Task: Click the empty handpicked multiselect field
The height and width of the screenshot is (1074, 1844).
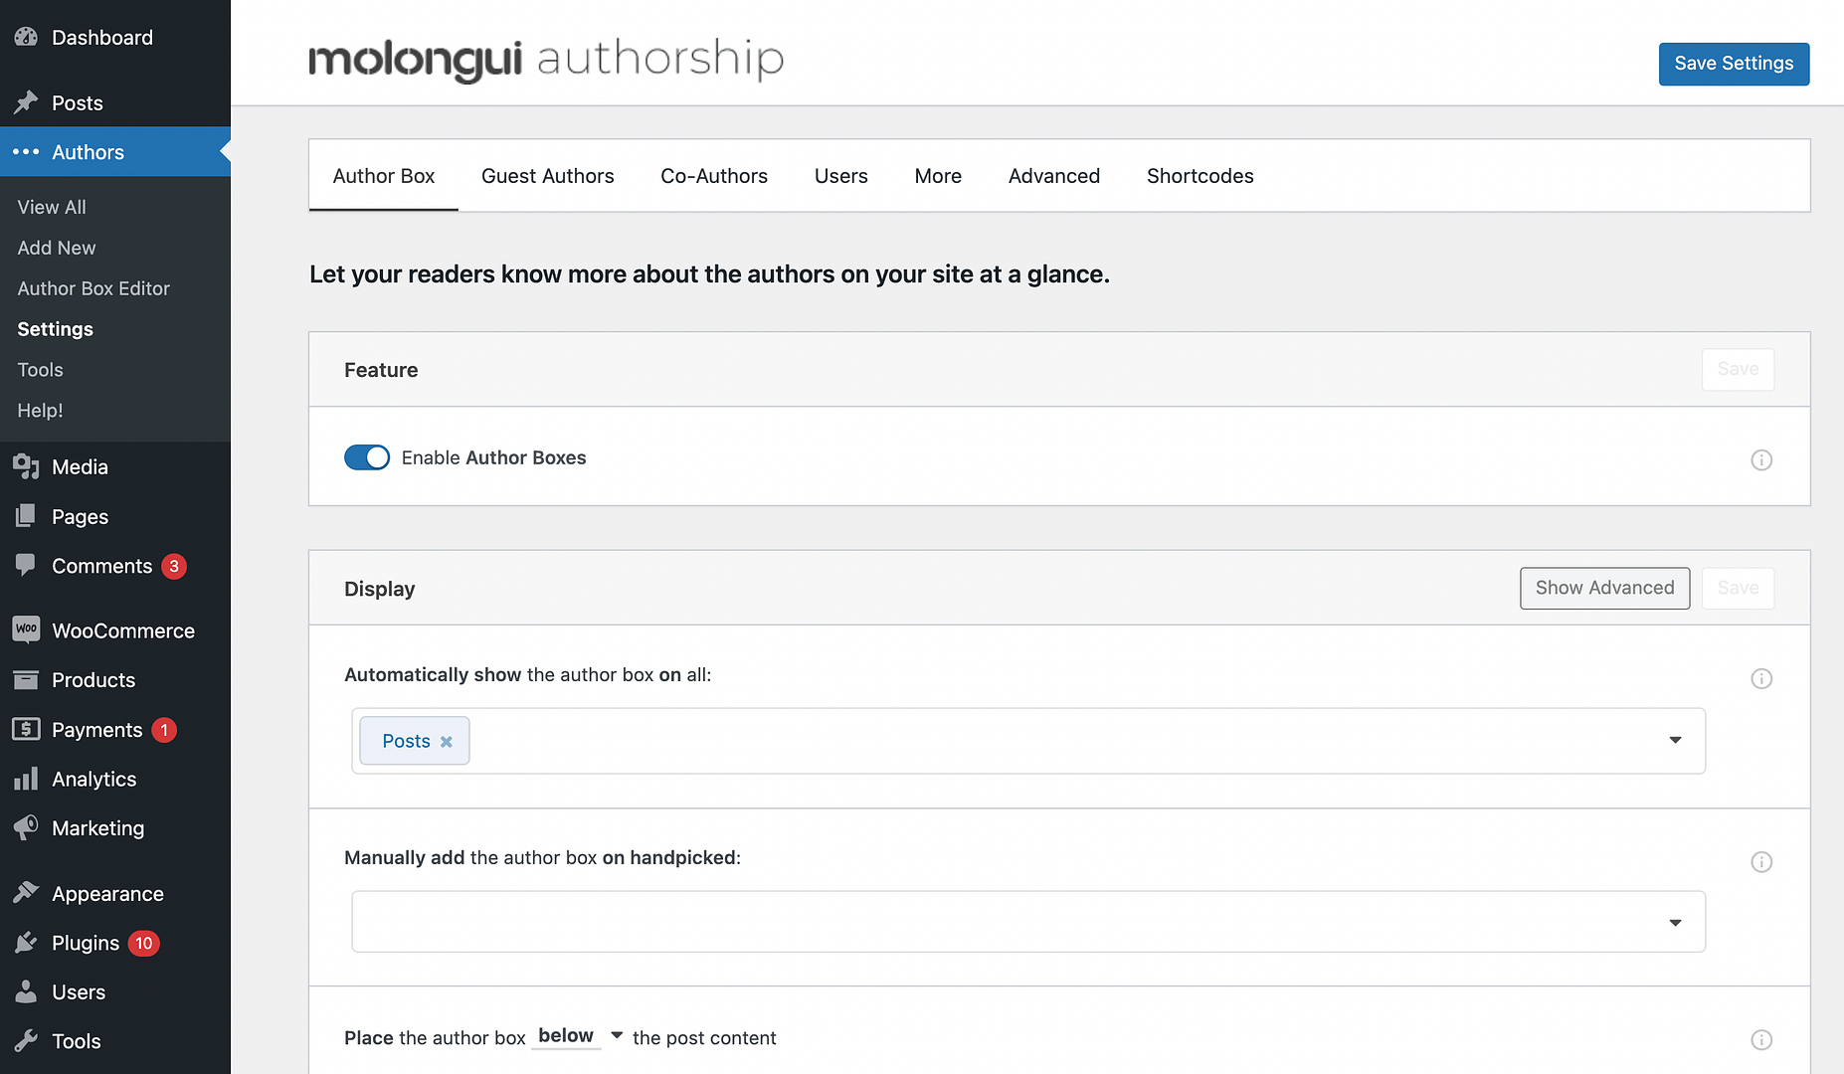Action: tap(1028, 922)
